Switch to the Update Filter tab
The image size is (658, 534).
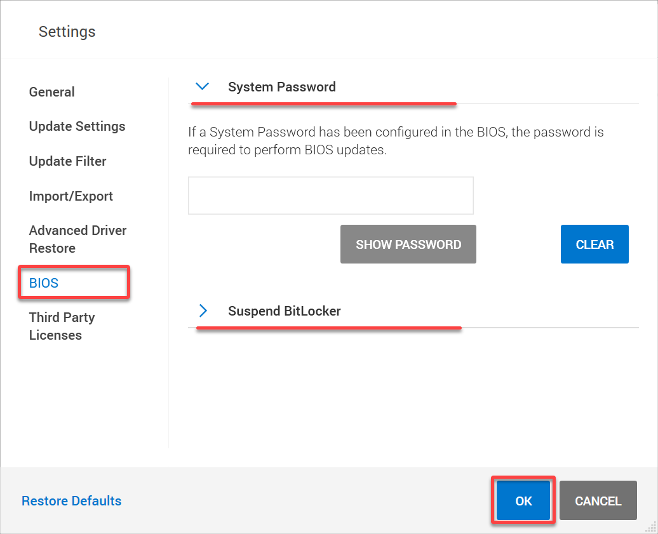(x=67, y=161)
